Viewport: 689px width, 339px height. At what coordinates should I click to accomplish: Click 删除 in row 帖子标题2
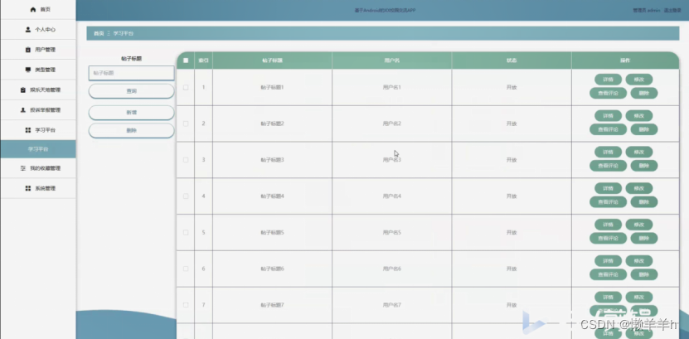[643, 129]
